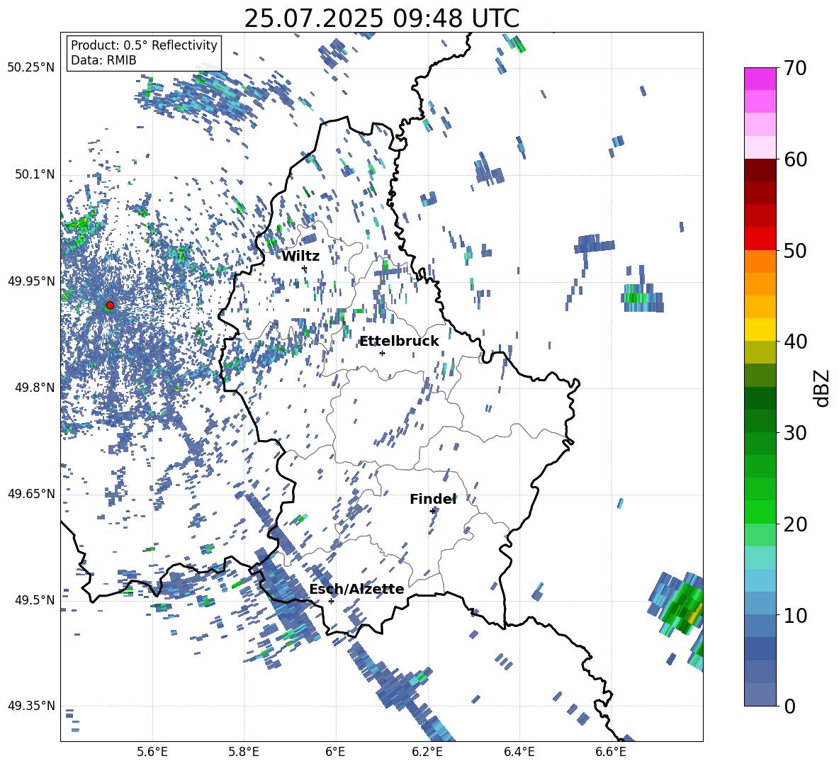
Task: Click the red radar location marker
Action: pyautogui.click(x=110, y=305)
